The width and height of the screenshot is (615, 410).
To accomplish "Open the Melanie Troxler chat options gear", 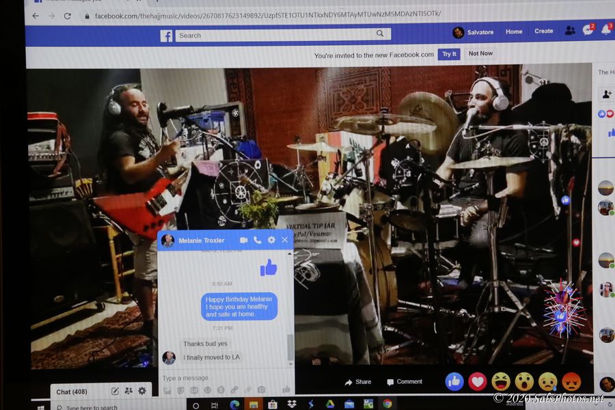I will tap(271, 241).
